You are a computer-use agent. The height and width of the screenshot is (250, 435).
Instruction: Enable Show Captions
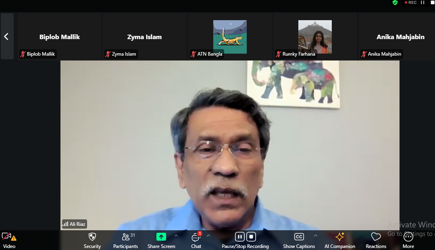pos(299,240)
